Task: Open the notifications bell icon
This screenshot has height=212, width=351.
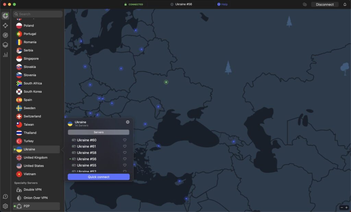Action: coord(345,4)
